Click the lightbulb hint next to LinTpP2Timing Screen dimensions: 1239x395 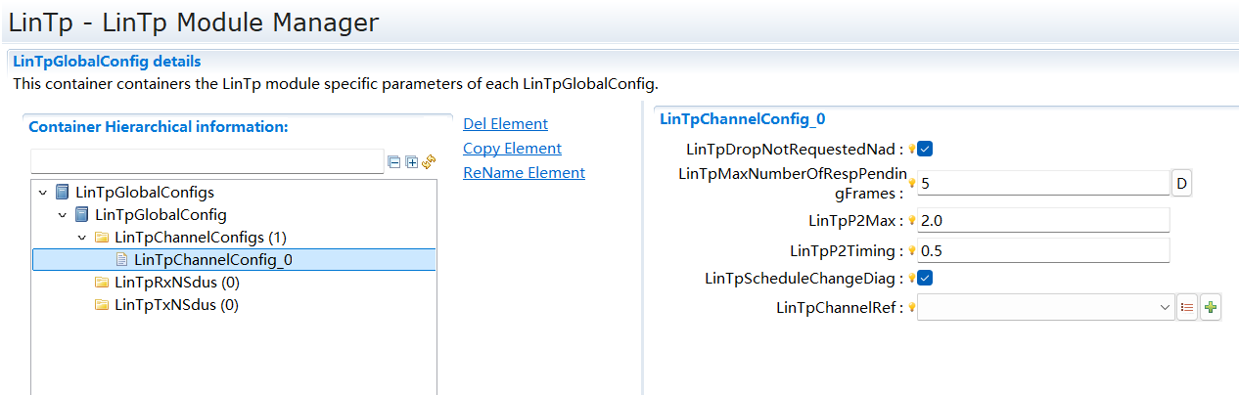coord(912,250)
